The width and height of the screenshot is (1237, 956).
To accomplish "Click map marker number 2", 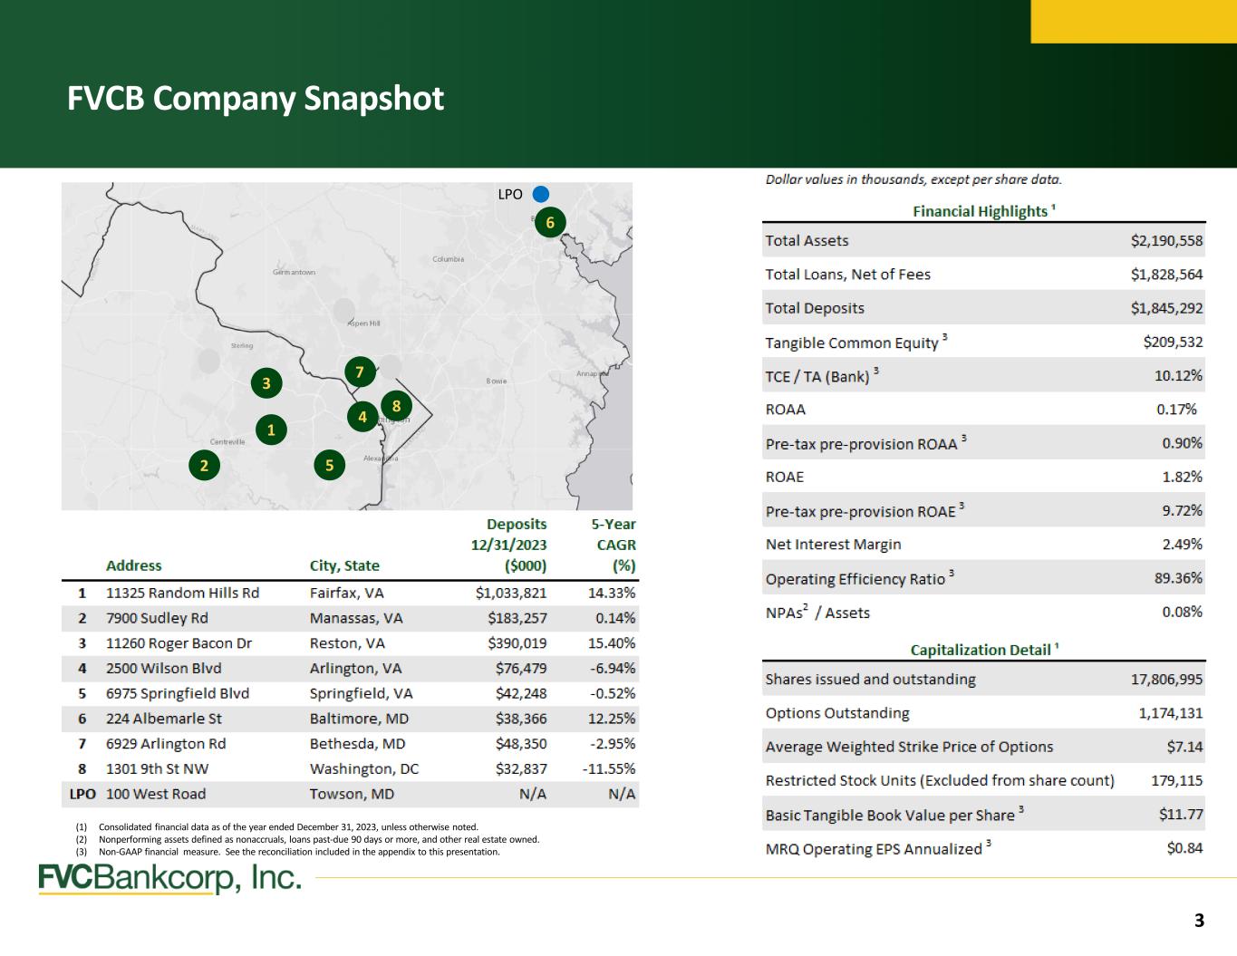I will tap(204, 466).
